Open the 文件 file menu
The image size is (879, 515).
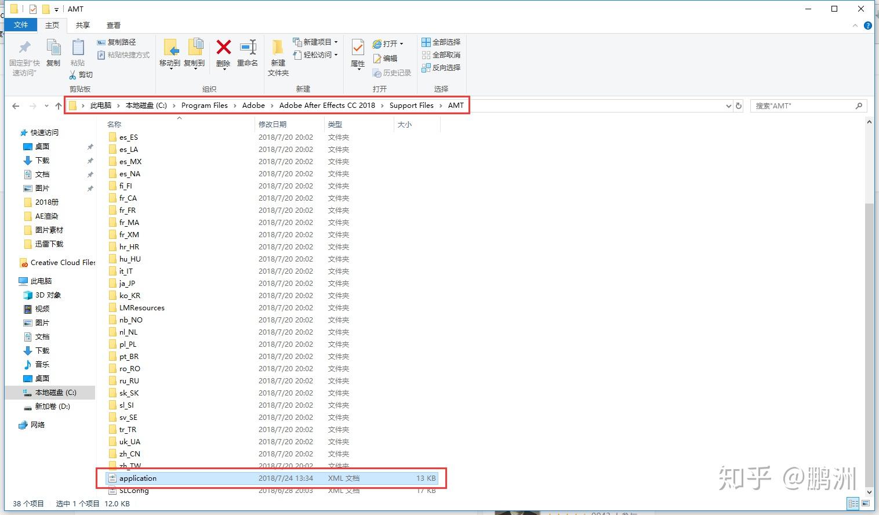pos(21,25)
